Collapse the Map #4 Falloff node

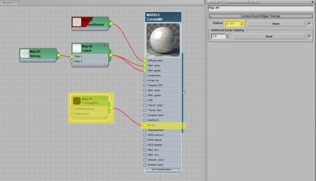coord(105,46)
